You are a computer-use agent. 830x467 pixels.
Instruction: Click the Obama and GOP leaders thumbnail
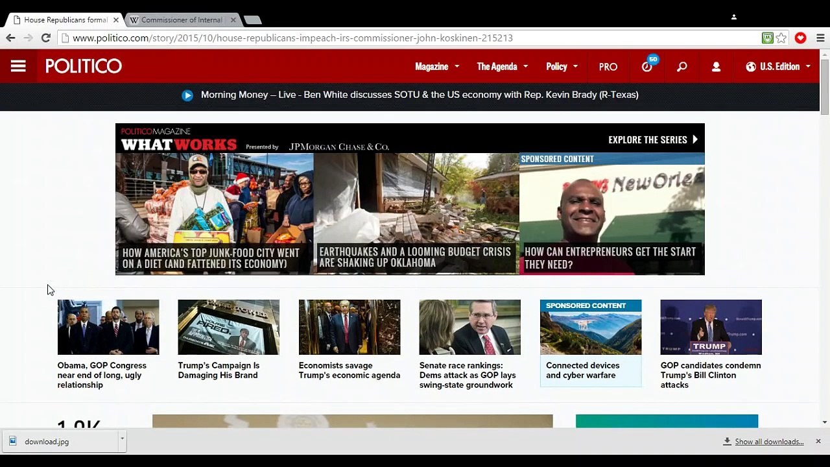[108, 327]
